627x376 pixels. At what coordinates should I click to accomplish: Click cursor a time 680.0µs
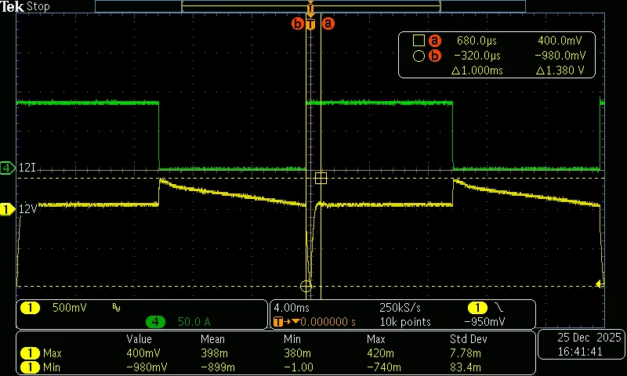point(477,41)
